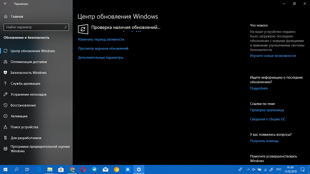Click Получить помощь link
The width and height of the screenshot is (310, 174).
point(264,141)
